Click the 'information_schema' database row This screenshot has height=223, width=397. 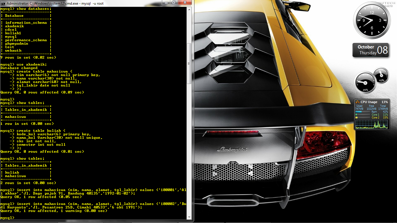point(26,23)
